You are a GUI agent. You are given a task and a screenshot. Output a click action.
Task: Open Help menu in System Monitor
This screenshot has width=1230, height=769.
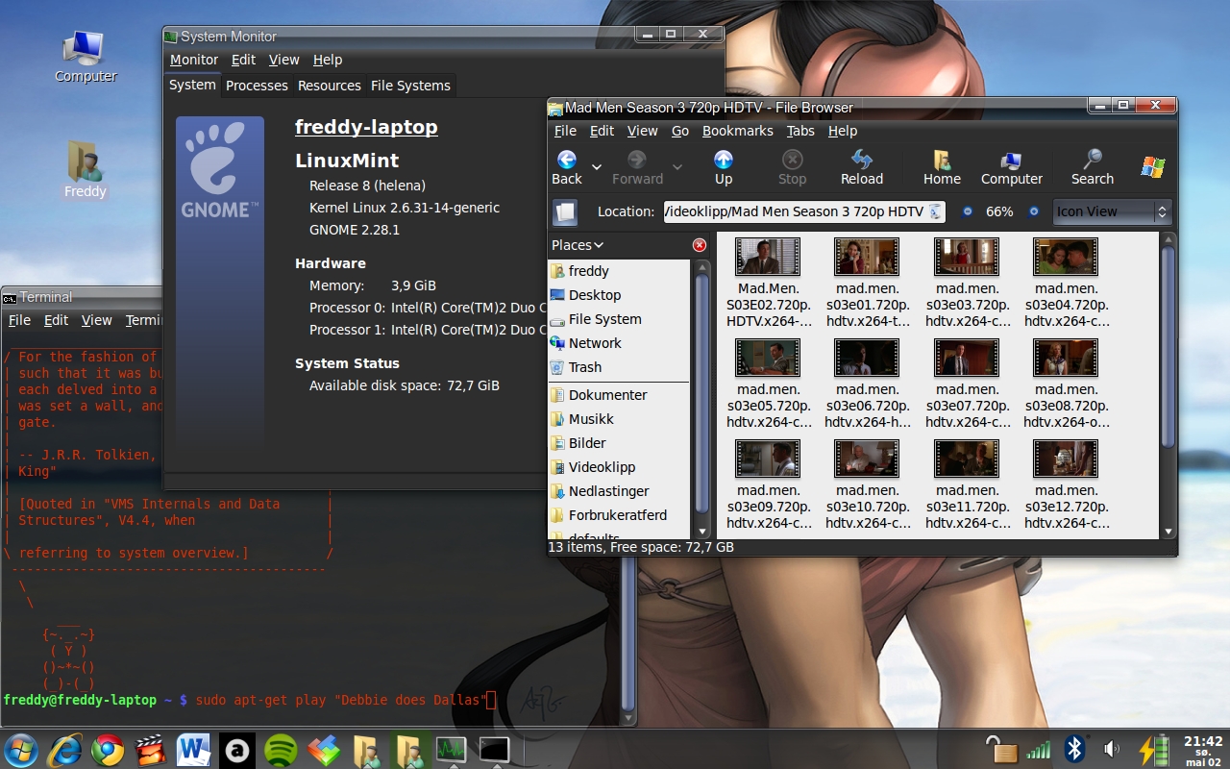point(328,60)
